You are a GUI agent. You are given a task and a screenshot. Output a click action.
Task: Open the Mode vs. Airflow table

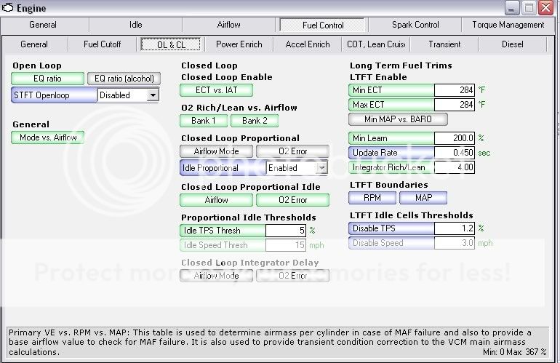click(48, 137)
